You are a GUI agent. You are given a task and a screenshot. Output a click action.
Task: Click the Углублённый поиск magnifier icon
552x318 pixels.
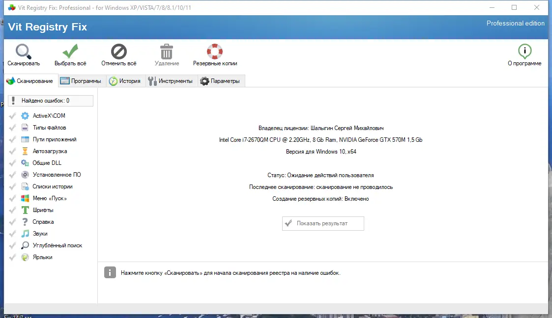[x=25, y=245]
